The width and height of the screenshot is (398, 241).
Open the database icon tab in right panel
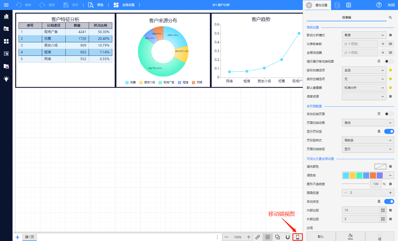click(x=337, y=5)
